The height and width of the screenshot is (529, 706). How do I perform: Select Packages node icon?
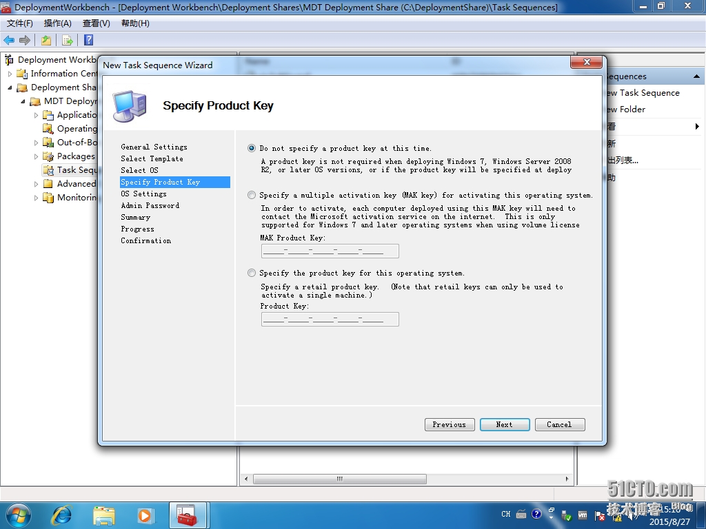(x=48, y=156)
